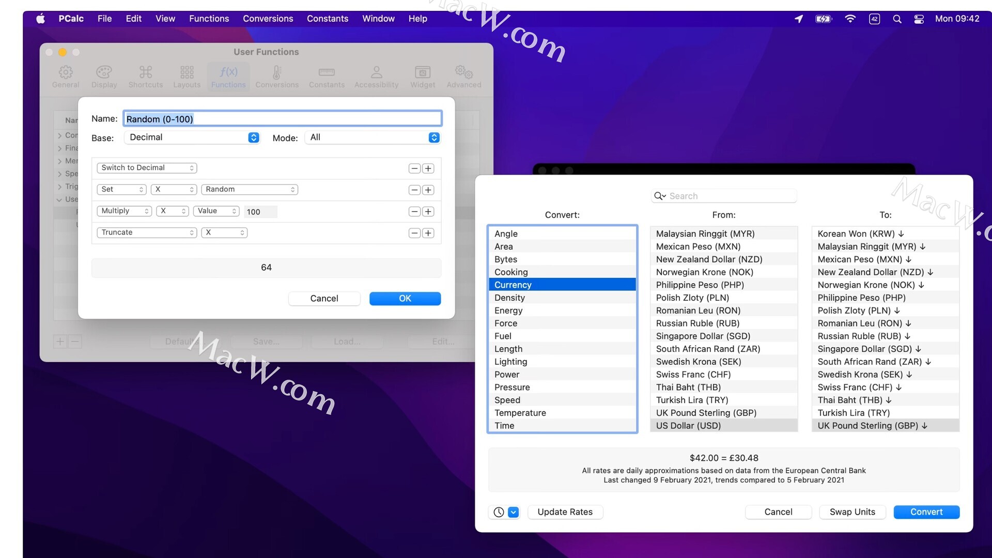Open the Conversions menu

268,19
